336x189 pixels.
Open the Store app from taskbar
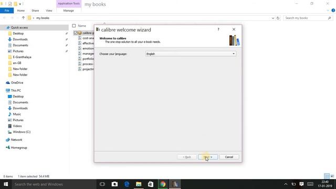(151, 184)
